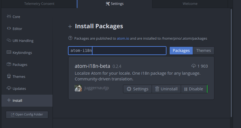The image size is (241, 128).
Task: Click the URI Handling link icon
Action: point(9,40)
